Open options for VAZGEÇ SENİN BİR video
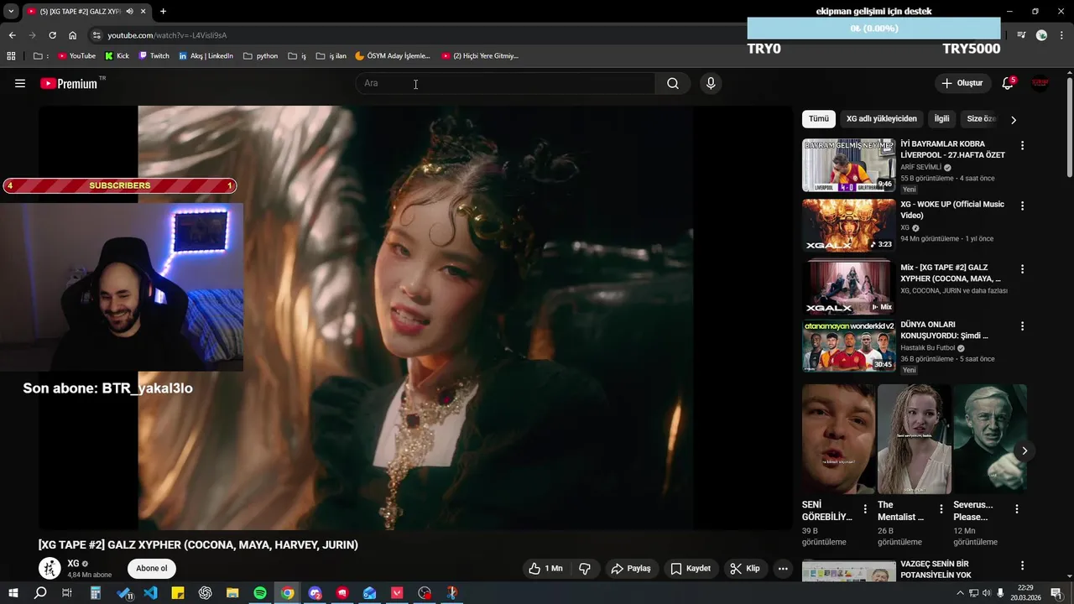 click(x=1022, y=566)
